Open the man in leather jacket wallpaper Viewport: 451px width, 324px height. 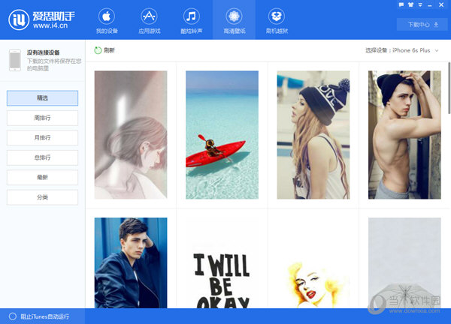point(131,262)
